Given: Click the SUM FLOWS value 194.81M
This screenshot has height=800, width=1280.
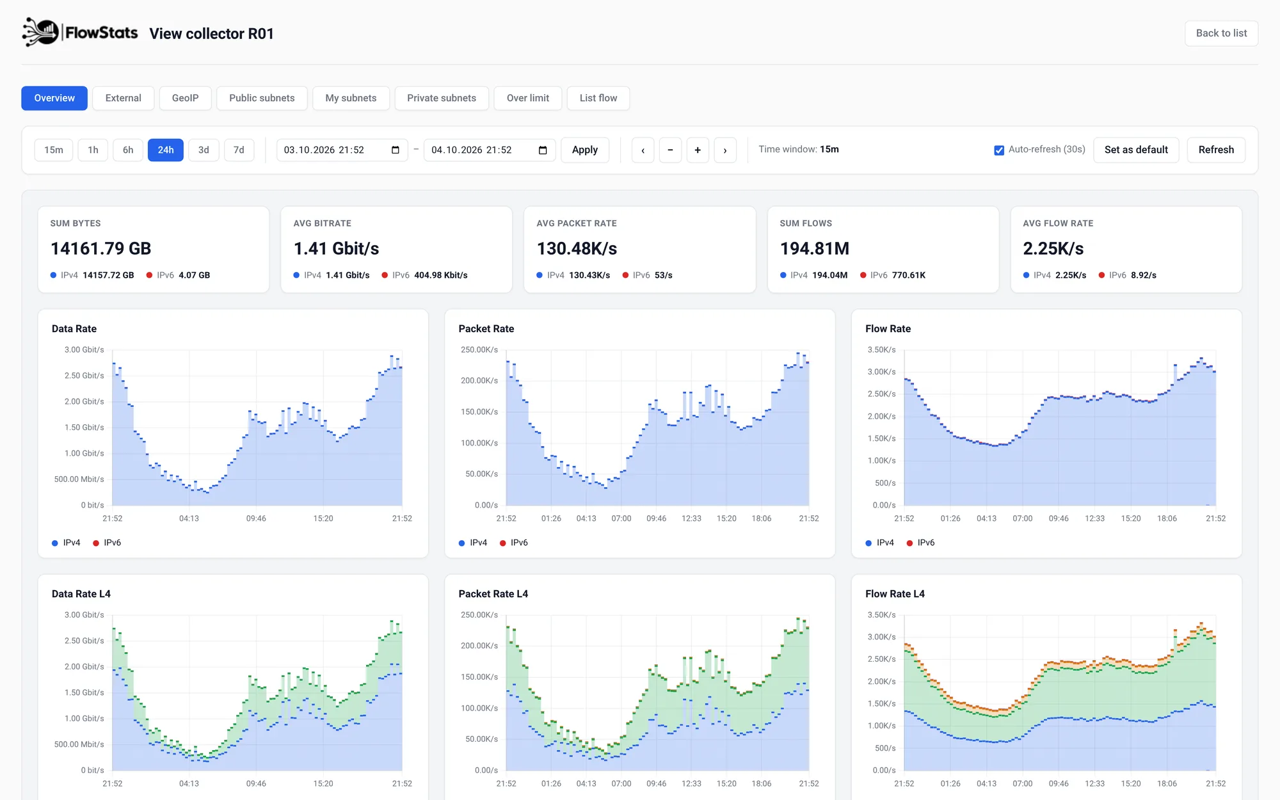Looking at the screenshot, I should pos(815,248).
